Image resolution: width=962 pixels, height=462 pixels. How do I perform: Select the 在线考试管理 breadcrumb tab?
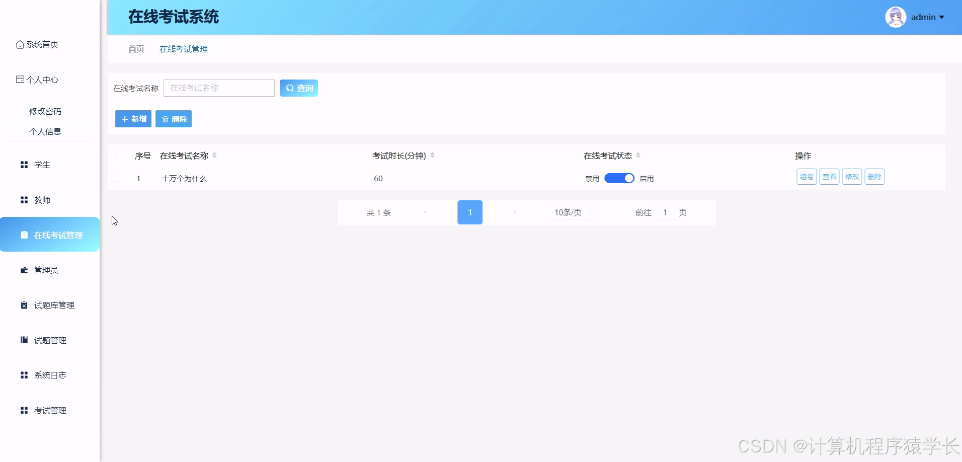pyautogui.click(x=183, y=49)
